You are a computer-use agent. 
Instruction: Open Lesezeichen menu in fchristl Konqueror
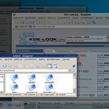coord(31,59)
